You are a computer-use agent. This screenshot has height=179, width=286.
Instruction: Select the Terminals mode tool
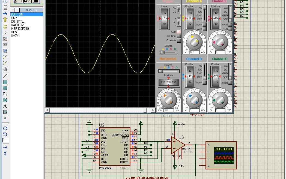5,26
